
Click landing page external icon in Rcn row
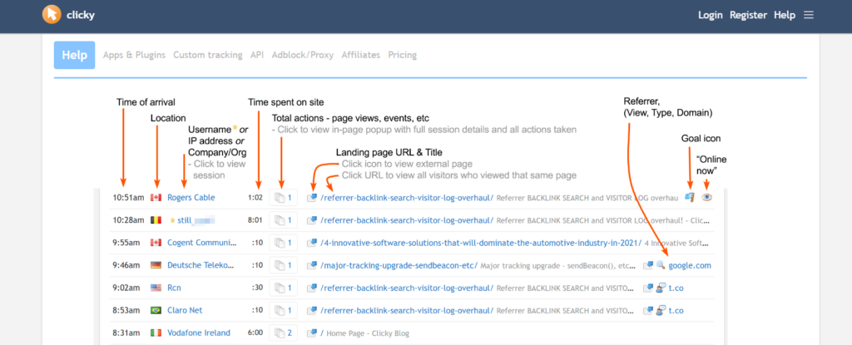[312, 288]
